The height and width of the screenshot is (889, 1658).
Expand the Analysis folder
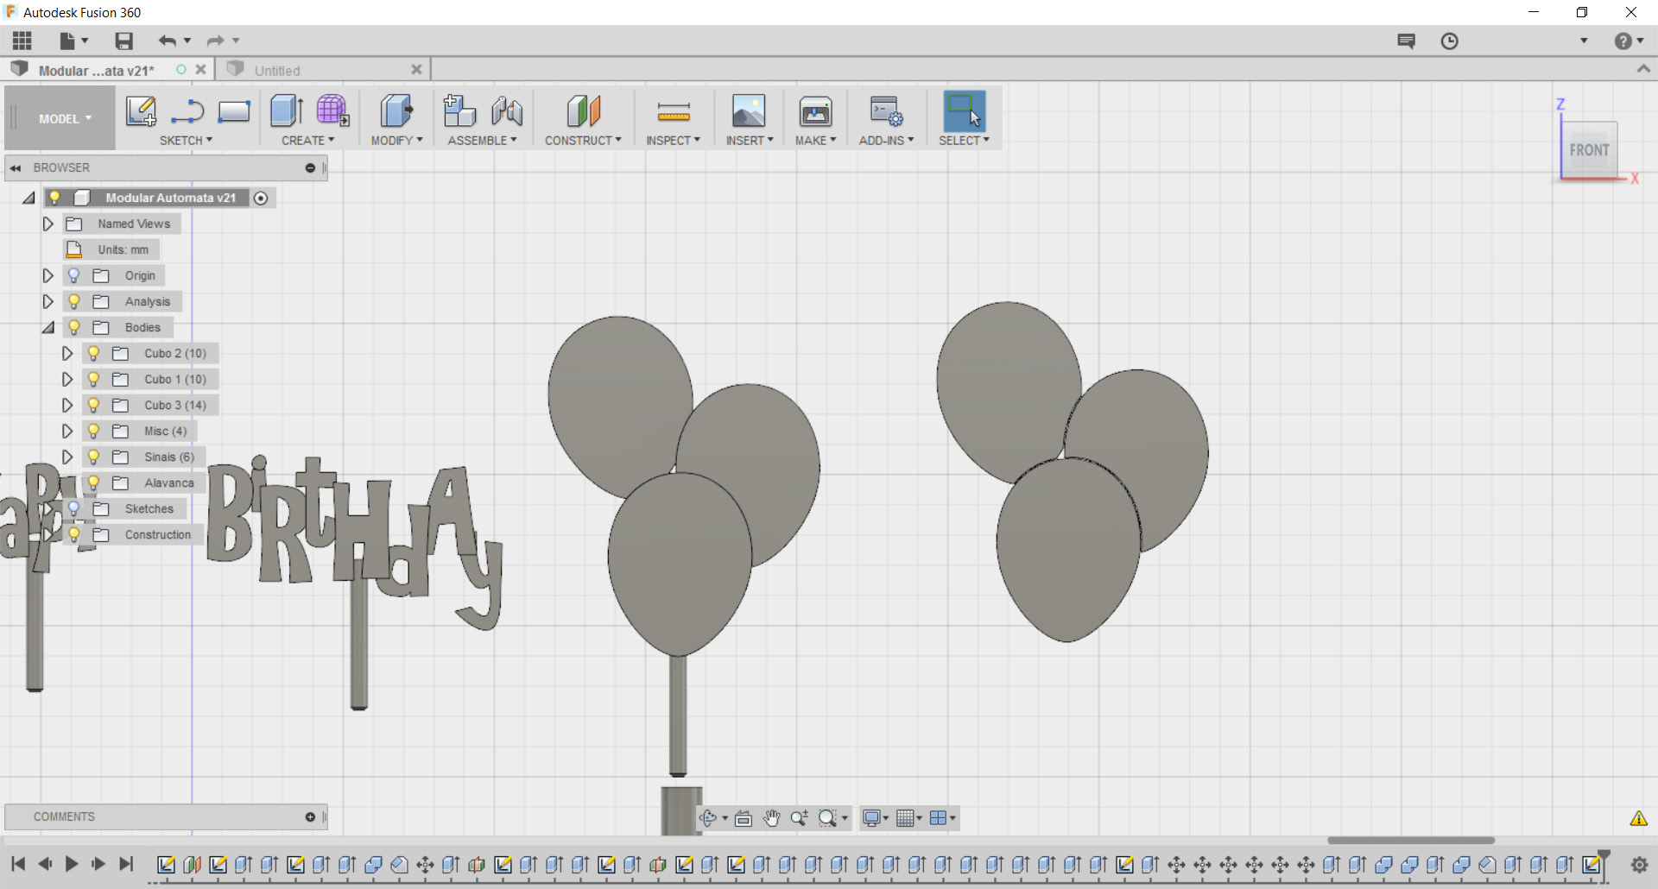pyautogui.click(x=48, y=301)
